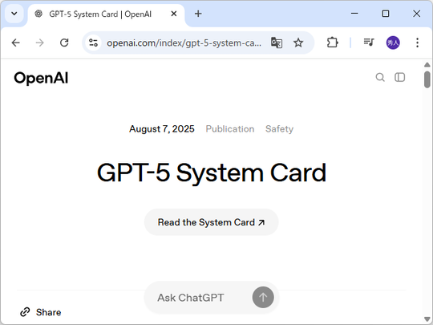This screenshot has width=433, height=325.
Task: Expand the tab search dropdown
Action: coord(14,14)
